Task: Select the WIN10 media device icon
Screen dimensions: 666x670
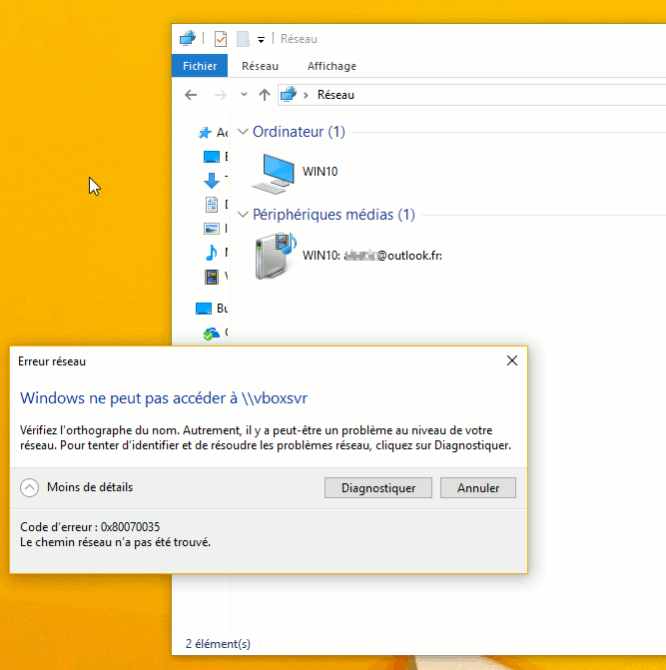Action: [x=273, y=256]
